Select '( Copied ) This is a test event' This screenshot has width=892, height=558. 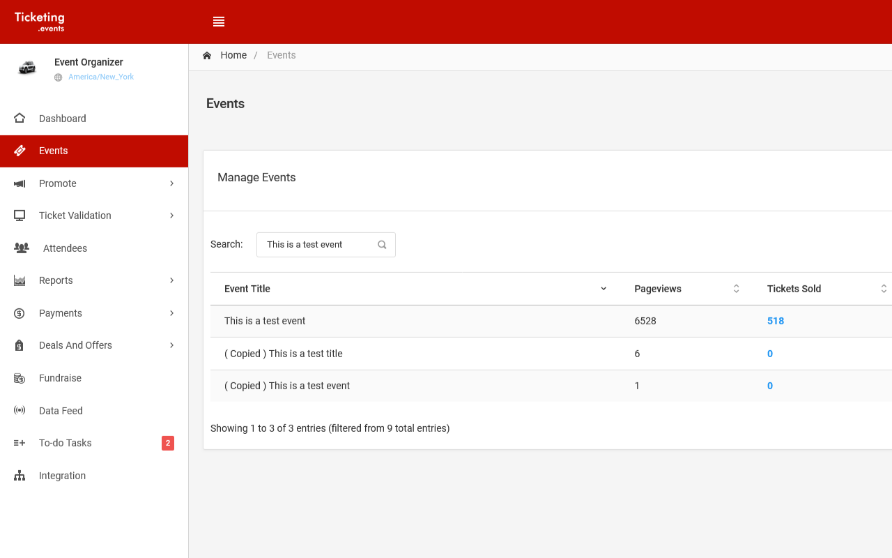pos(287,386)
